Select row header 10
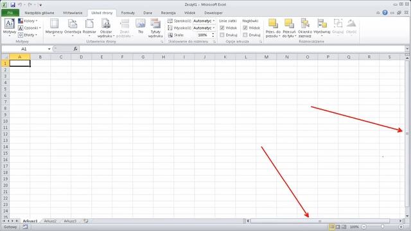This screenshot has width=411, height=231. (x=5, y=121)
